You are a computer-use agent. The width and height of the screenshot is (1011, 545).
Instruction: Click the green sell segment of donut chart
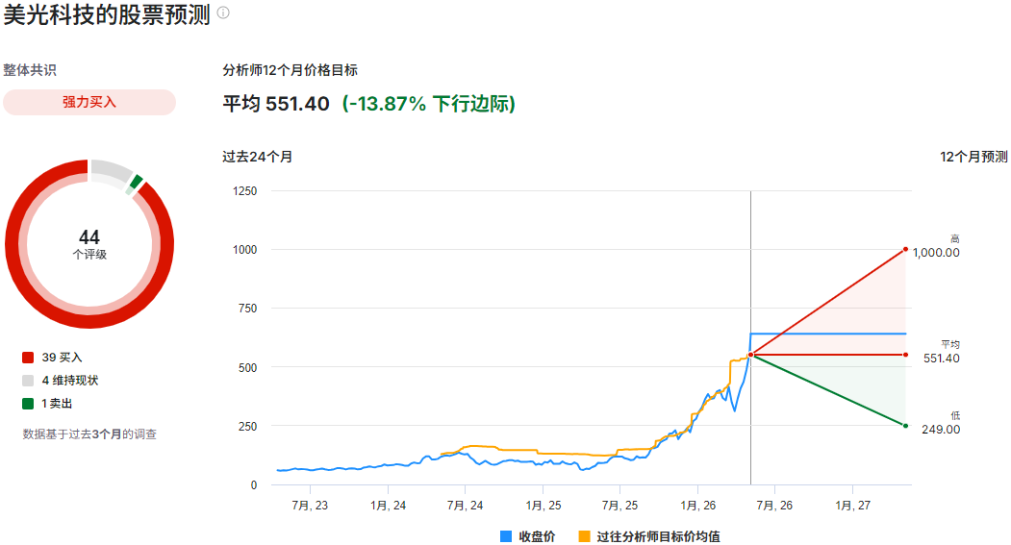coord(136,183)
